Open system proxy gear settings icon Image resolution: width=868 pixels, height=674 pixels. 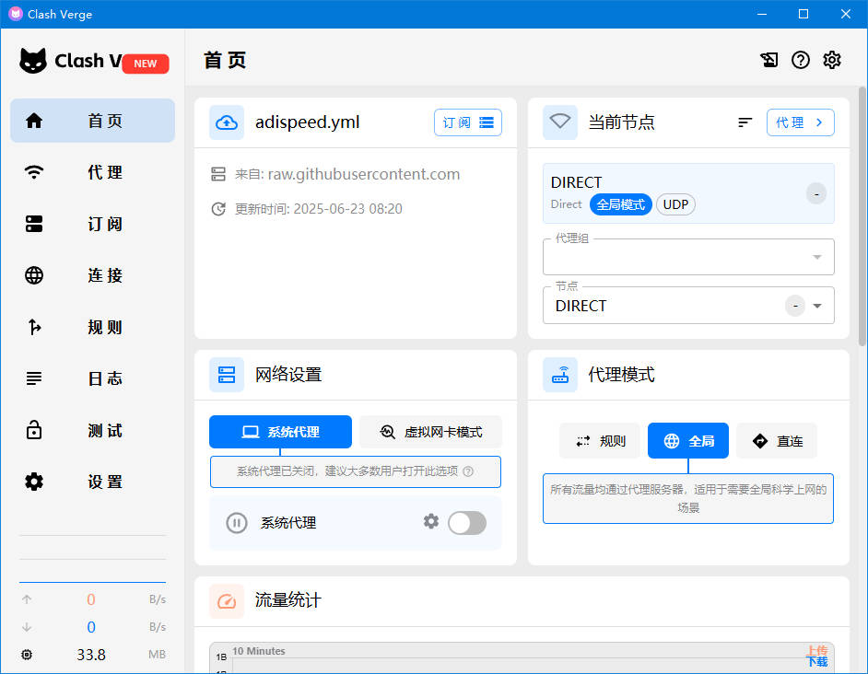tap(431, 522)
